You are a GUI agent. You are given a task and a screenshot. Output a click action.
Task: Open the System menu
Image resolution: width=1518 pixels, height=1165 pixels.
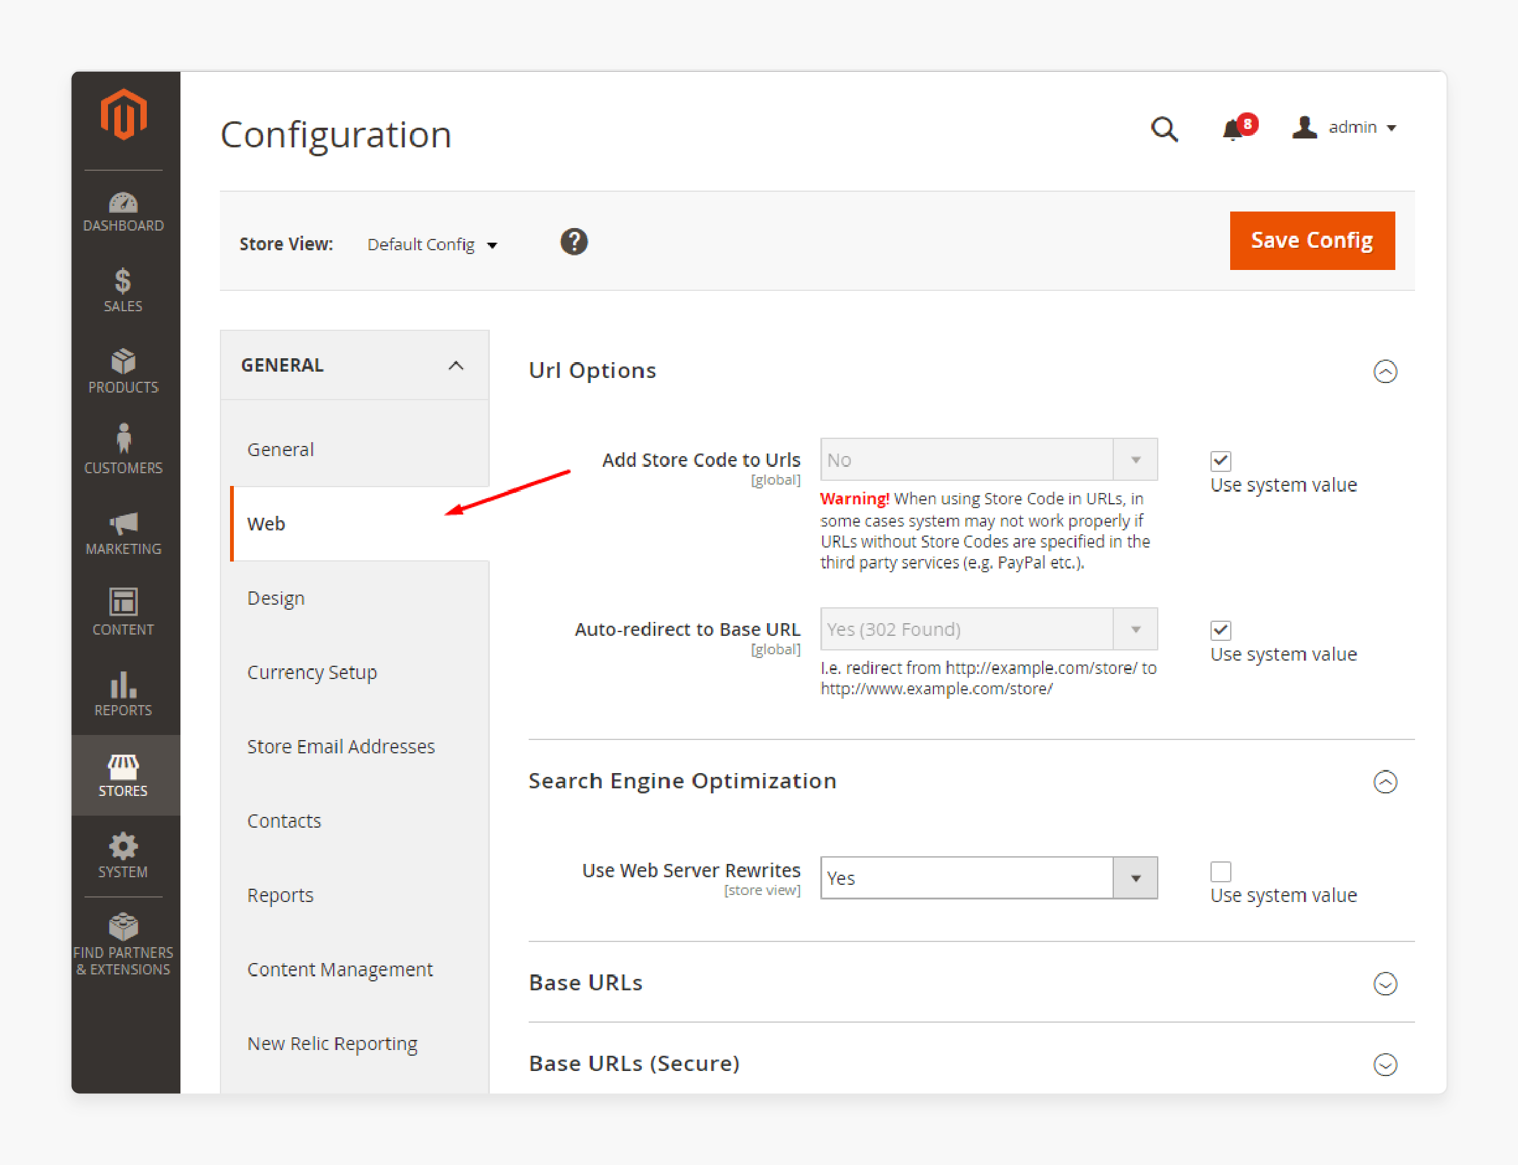pos(123,856)
